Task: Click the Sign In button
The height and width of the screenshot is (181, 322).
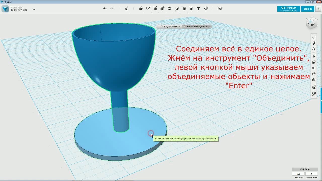Action: point(308,9)
